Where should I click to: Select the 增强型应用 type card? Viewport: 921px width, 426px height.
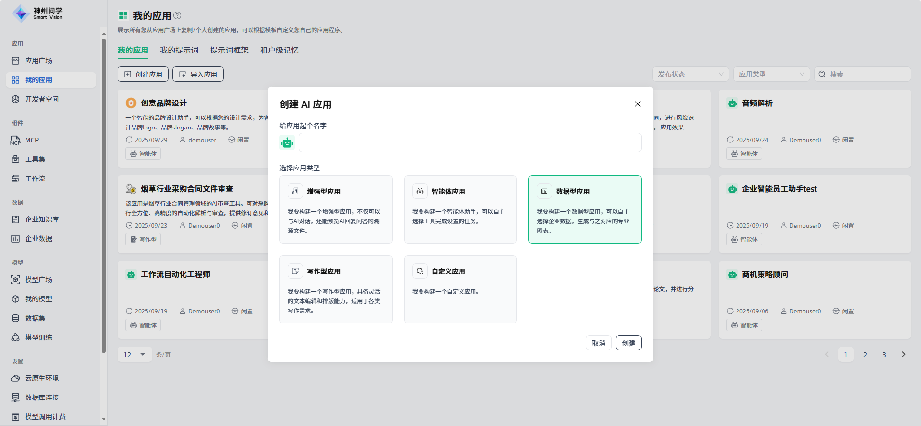(x=336, y=209)
